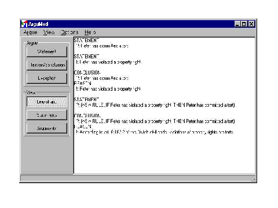Minimize the ArguMed window
The image size is (278, 208).
coord(237,24)
